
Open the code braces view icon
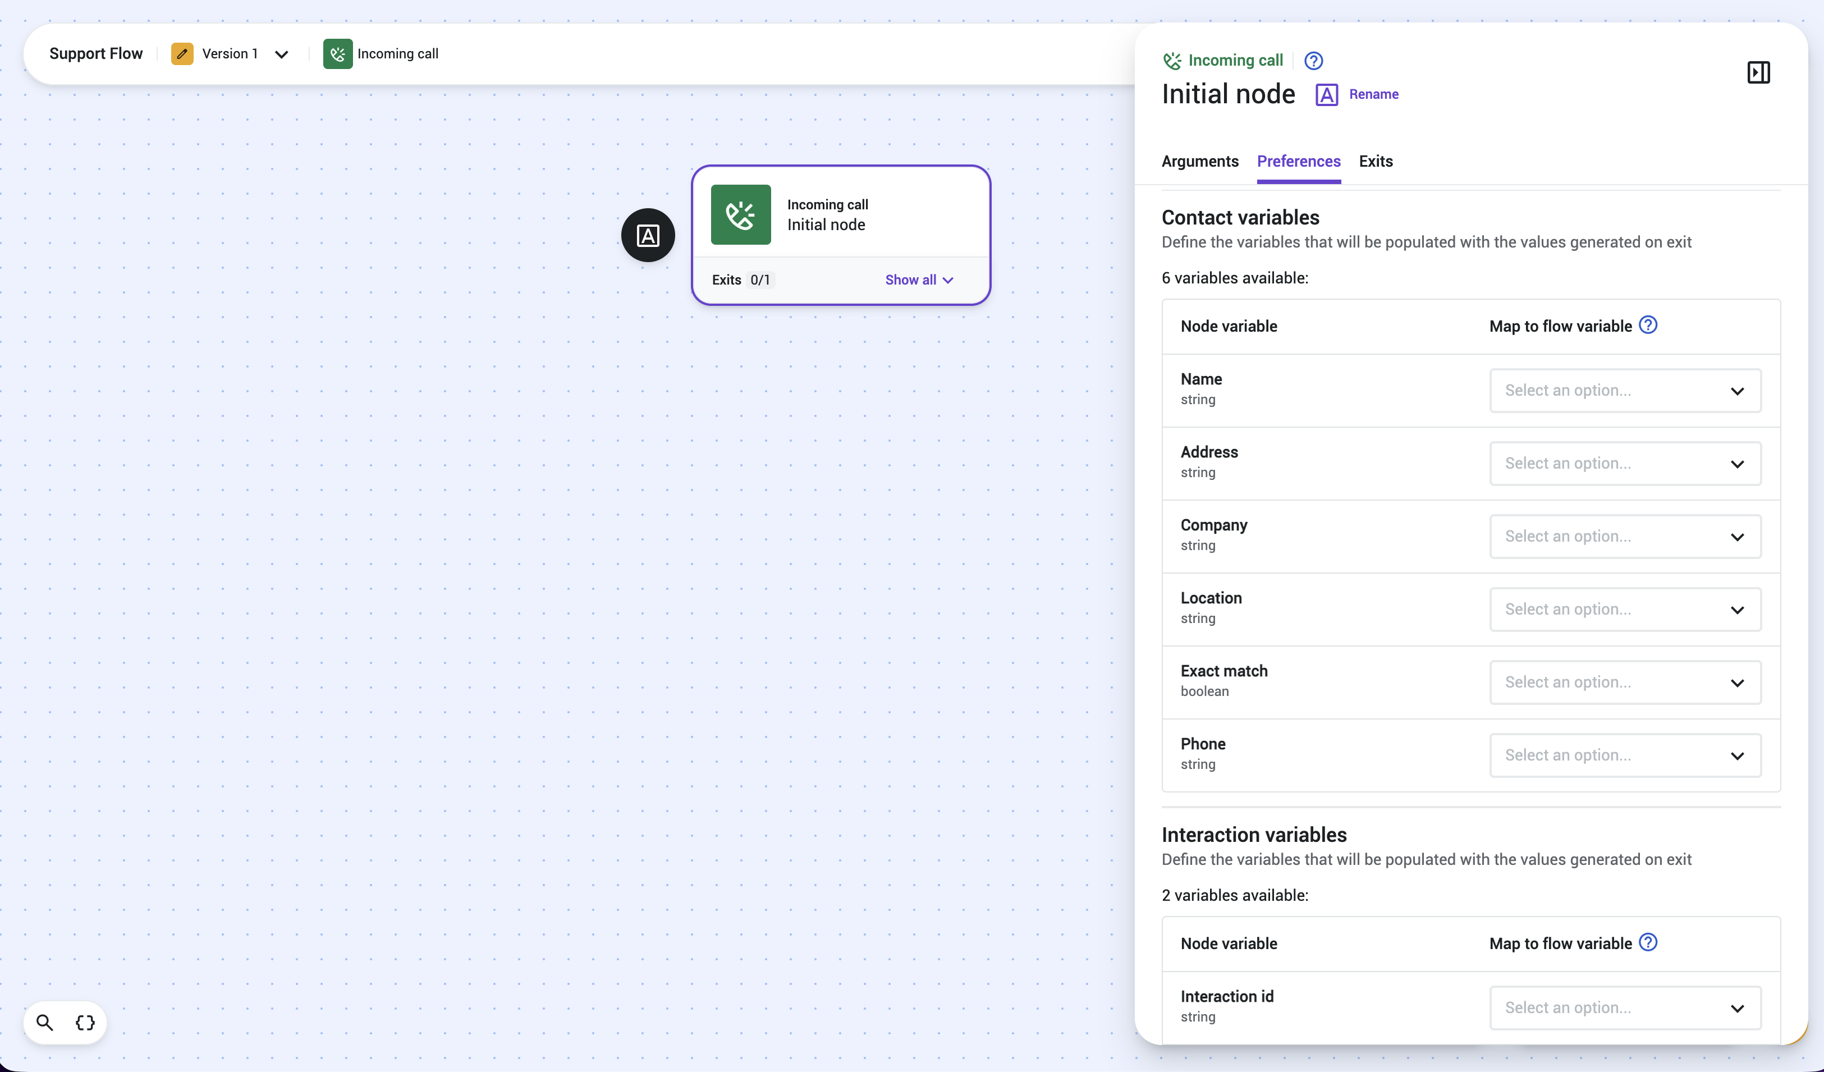tap(85, 1022)
